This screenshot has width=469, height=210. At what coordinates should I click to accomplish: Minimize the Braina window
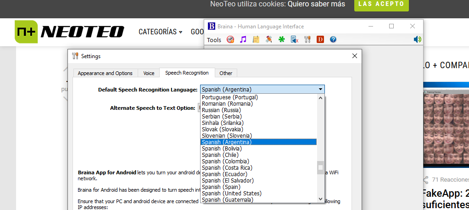point(371,26)
